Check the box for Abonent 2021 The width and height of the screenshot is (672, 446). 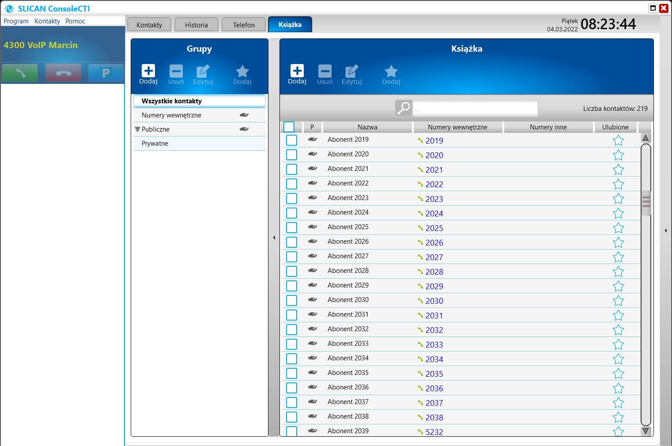(x=292, y=170)
